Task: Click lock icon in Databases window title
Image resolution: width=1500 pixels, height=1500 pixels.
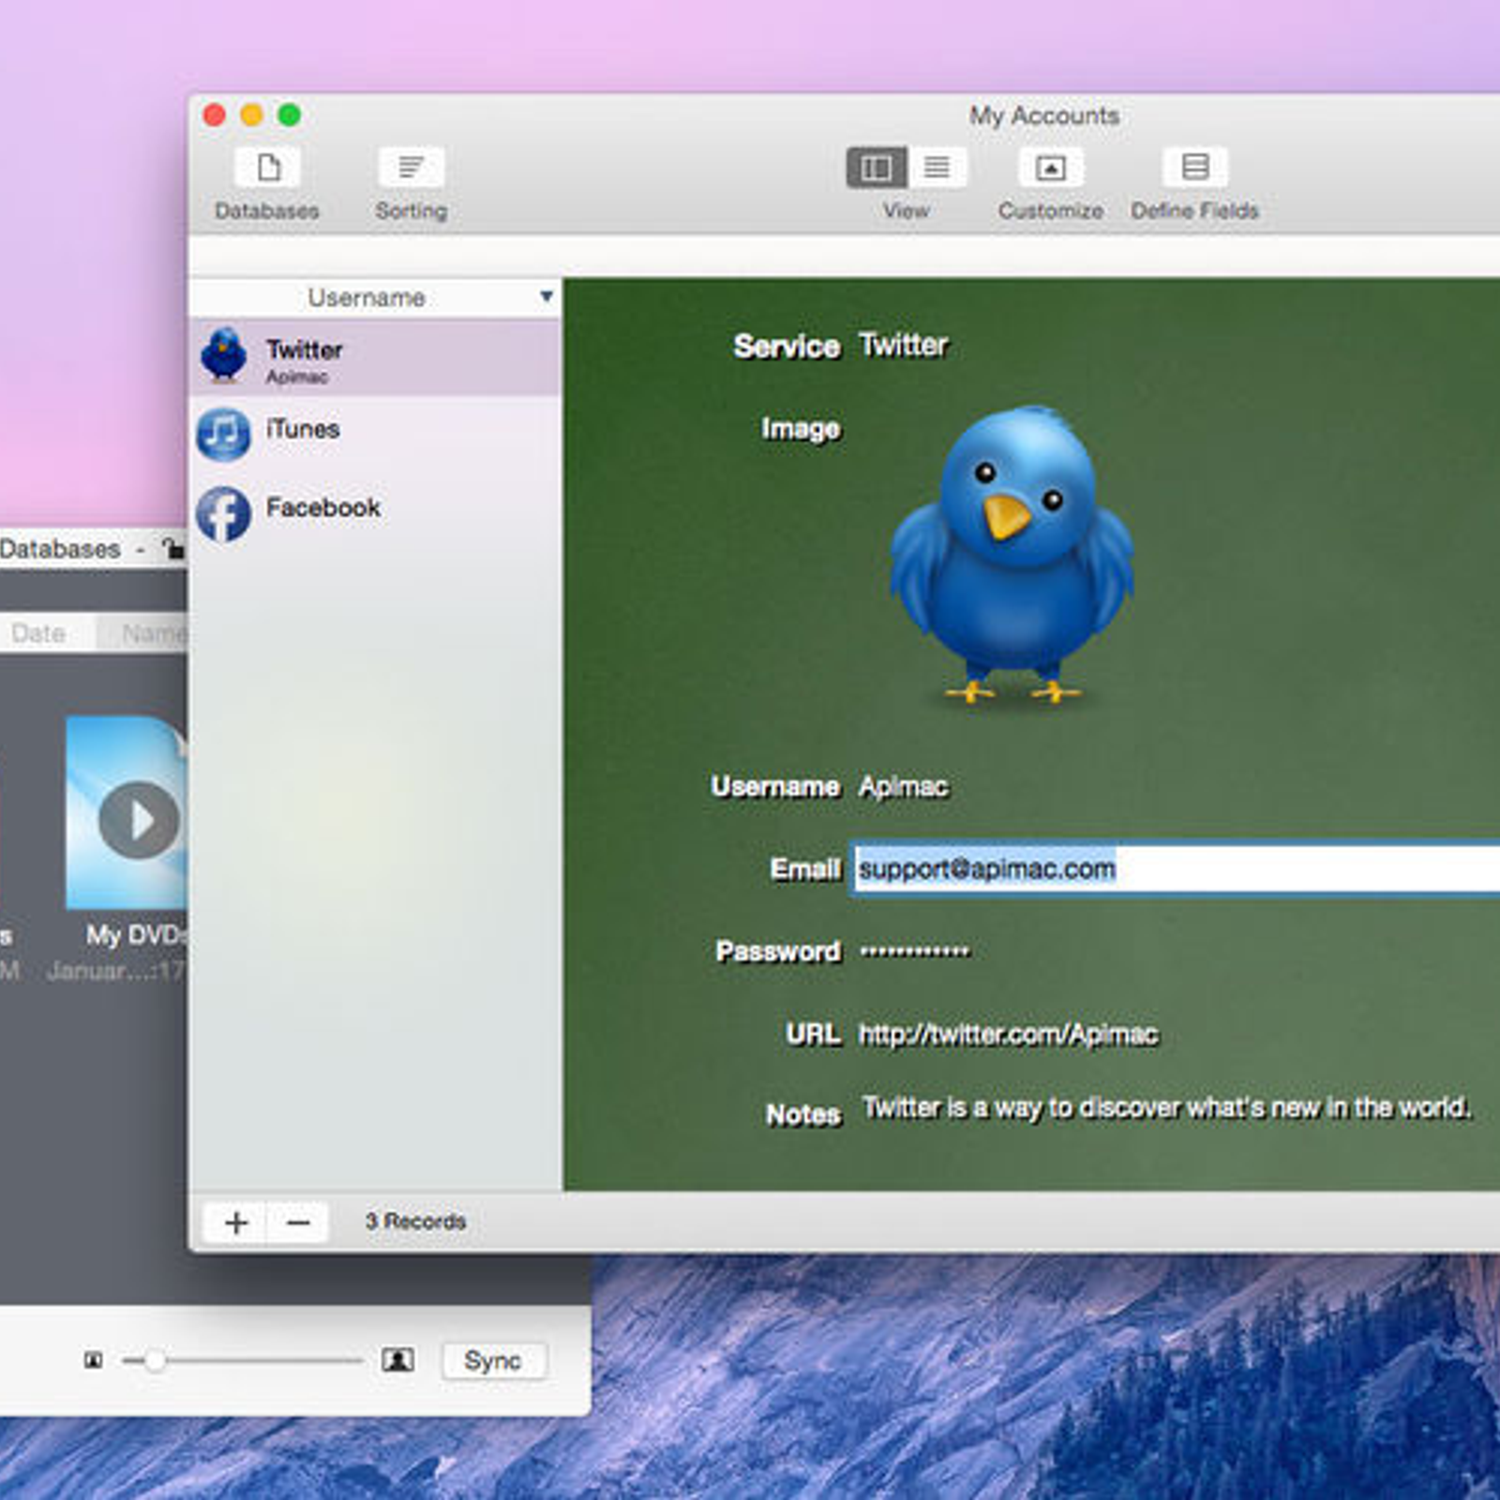Action: point(172,547)
